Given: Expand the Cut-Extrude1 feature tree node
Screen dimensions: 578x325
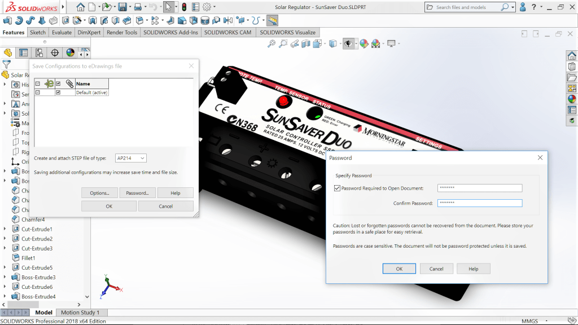Looking at the screenshot, I should [x=5, y=229].
